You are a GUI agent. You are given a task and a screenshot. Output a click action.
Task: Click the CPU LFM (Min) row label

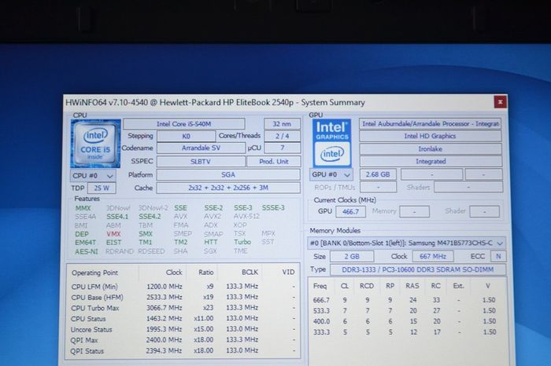click(94, 287)
